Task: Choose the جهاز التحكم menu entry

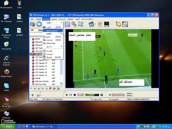Action: (x=53, y=43)
